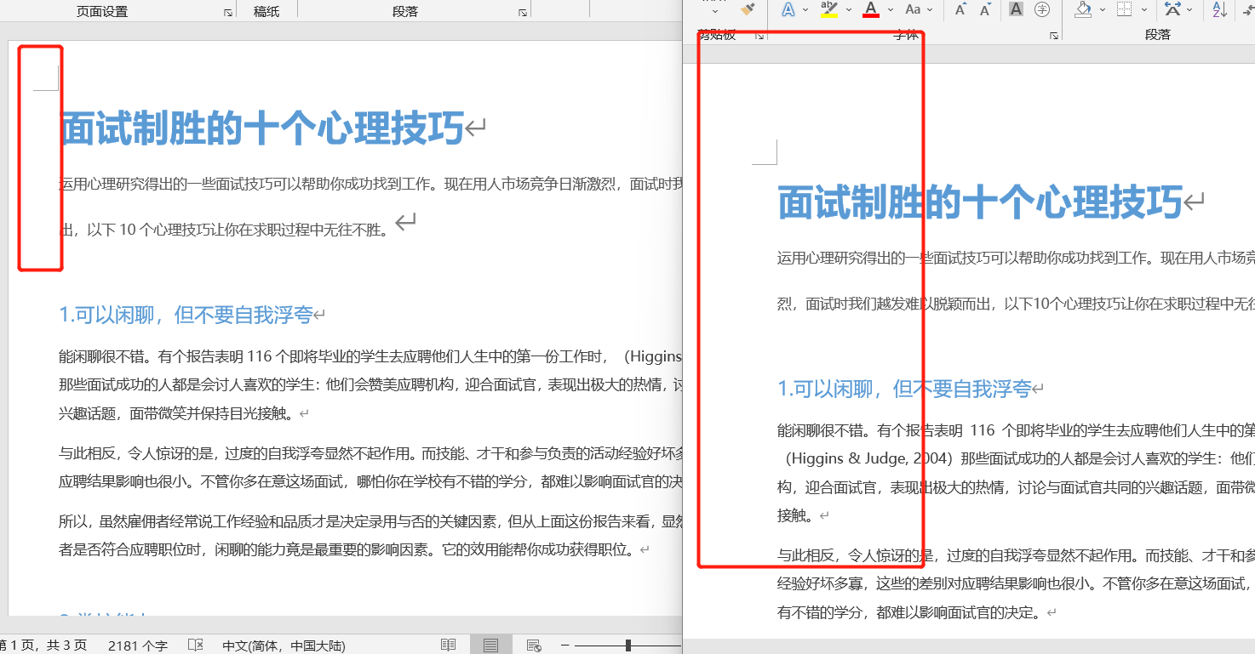Select the Format Painter icon
The image size is (1255, 654).
[x=748, y=9]
